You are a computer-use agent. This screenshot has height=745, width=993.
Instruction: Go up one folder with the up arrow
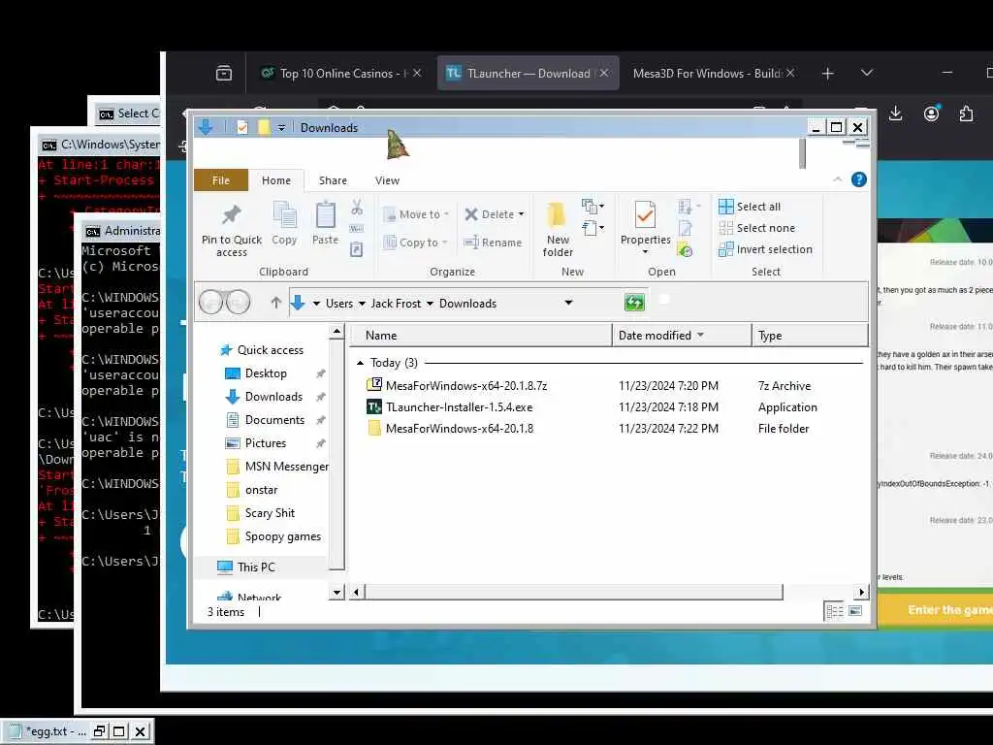pyautogui.click(x=275, y=303)
